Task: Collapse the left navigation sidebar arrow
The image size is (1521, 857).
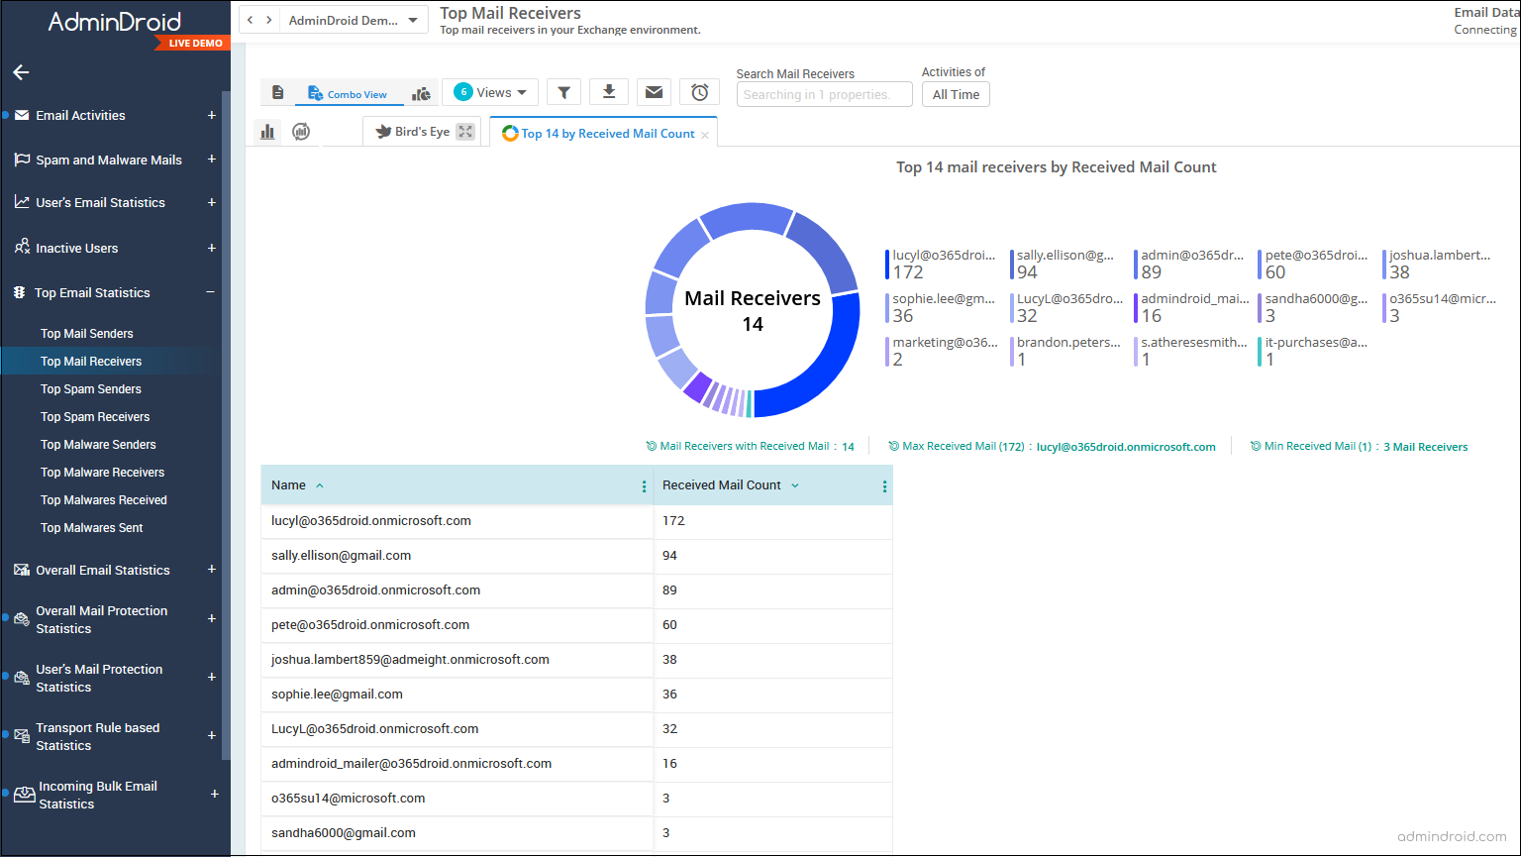Action: [21, 72]
